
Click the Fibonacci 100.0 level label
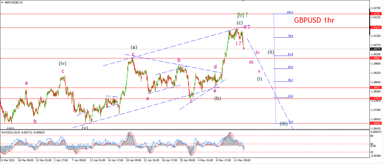[x=290, y=12]
